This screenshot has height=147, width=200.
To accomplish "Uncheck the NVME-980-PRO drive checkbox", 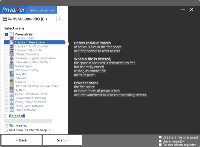I will [5, 19].
